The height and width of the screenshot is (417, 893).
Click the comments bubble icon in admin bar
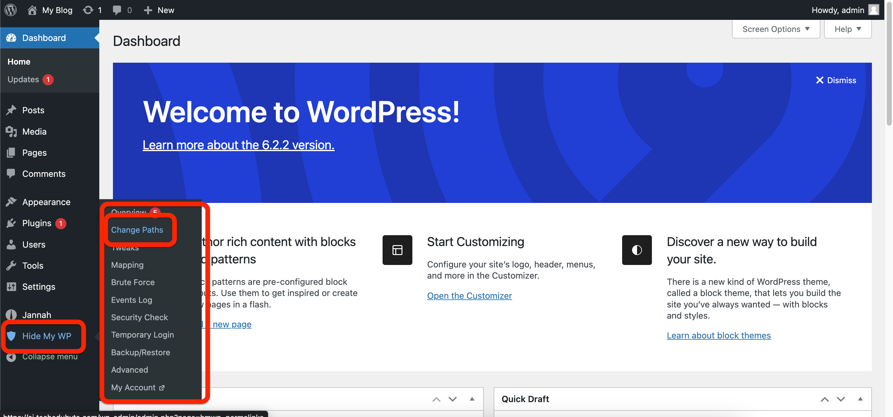pyautogui.click(x=117, y=10)
